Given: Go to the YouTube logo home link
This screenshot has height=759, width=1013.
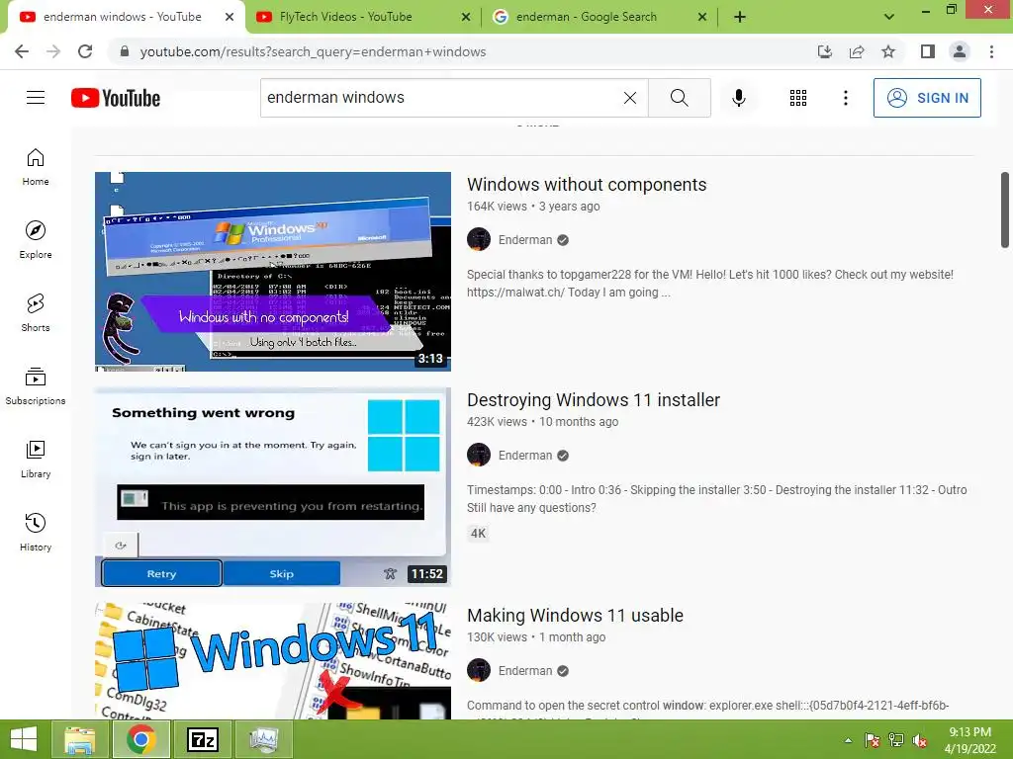Looking at the screenshot, I should [116, 98].
